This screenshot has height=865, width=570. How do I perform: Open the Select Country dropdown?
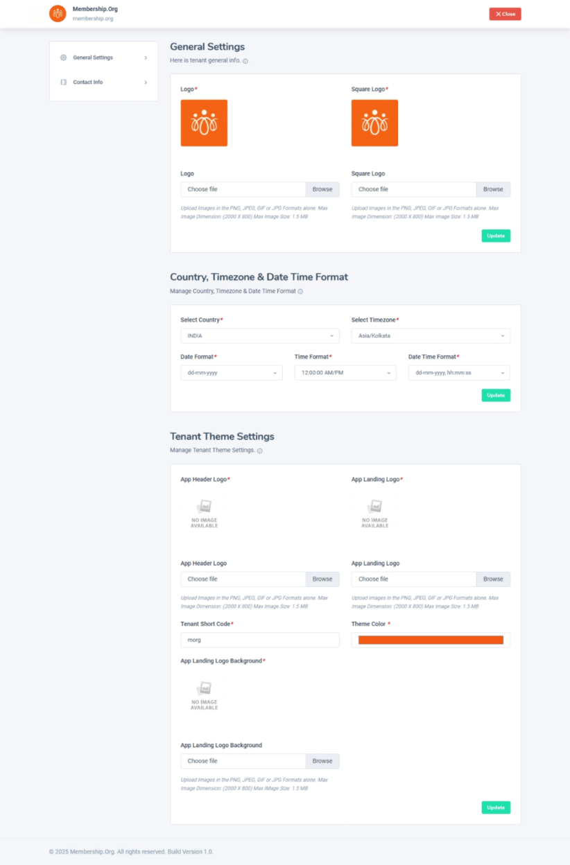tap(259, 336)
